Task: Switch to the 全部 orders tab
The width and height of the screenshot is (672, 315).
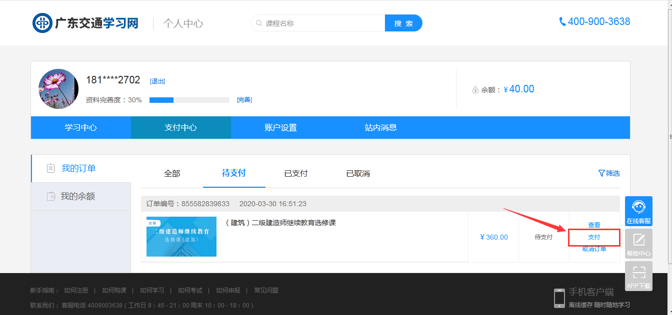Action: 172,174
